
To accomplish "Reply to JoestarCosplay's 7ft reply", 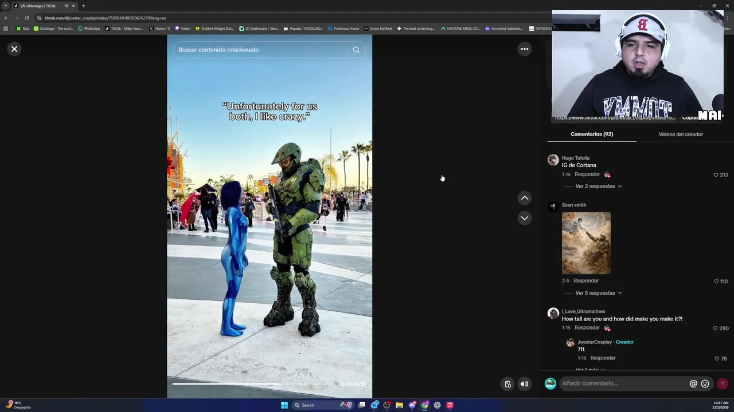I will click(x=603, y=358).
